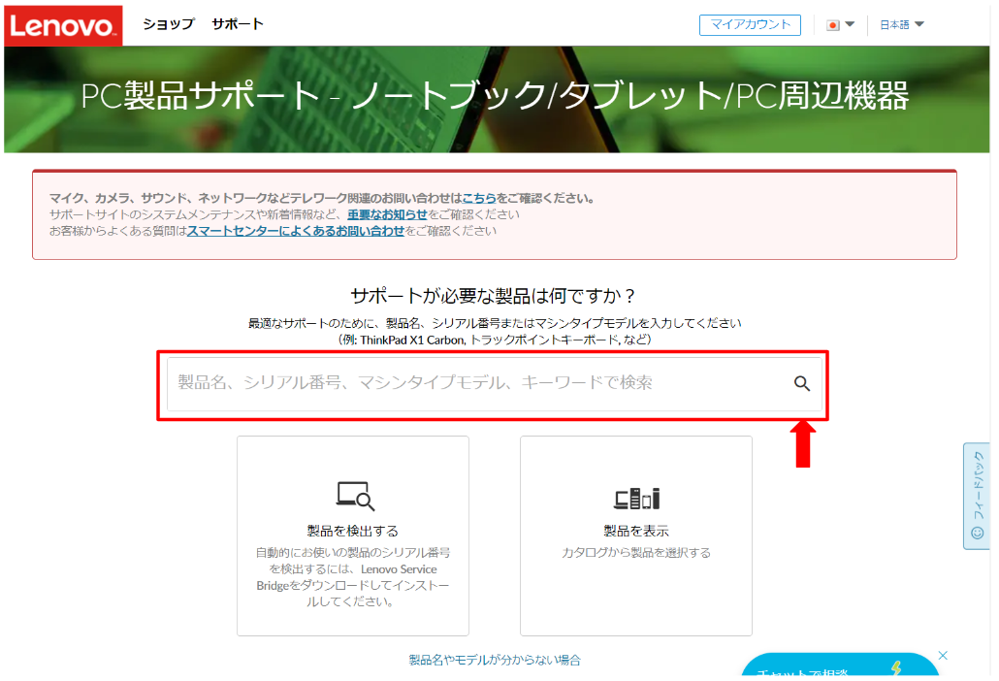Close the chat bubble with X
Image resolution: width=999 pixels, height=681 pixels.
[x=943, y=656]
